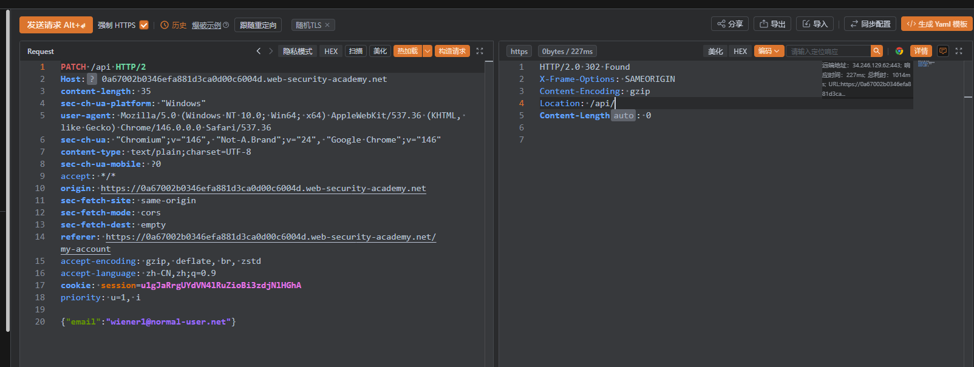Open the 爆破示例 link
This screenshot has width=974, height=367.
[x=206, y=25]
